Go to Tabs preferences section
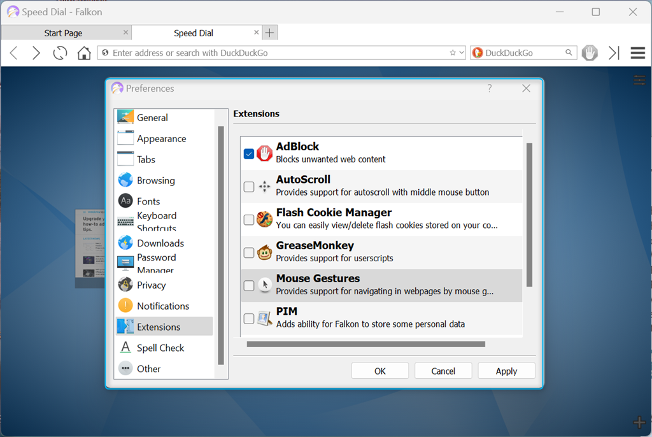Image resolution: width=652 pixels, height=437 pixels. (x=164, y=159)
